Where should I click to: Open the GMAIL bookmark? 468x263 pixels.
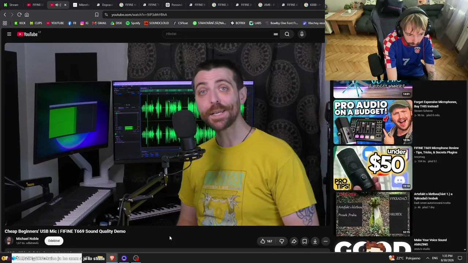pyautogui.click(x=99, y=23)
